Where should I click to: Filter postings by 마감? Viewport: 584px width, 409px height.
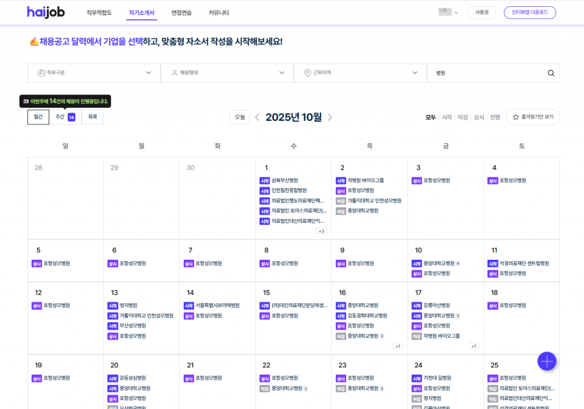click(x=463, y=117)
